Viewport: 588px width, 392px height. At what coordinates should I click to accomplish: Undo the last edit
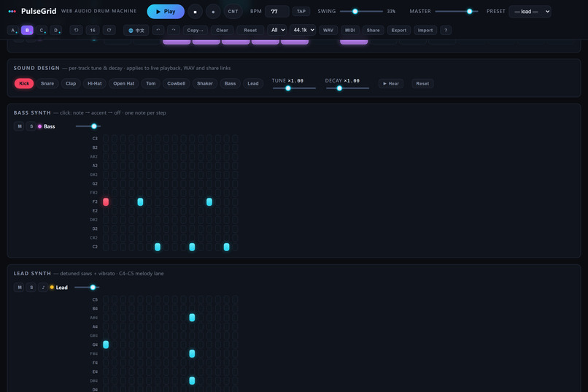tap(158, 31)
